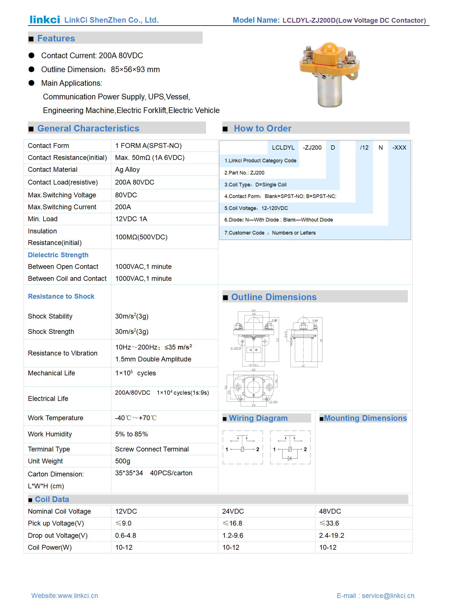Select the LCLDYL code cell in order table

[x=283, y=147]
